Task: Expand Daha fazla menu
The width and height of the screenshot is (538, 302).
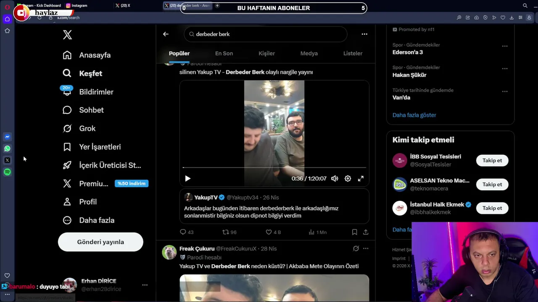Action: click(88, 220)
